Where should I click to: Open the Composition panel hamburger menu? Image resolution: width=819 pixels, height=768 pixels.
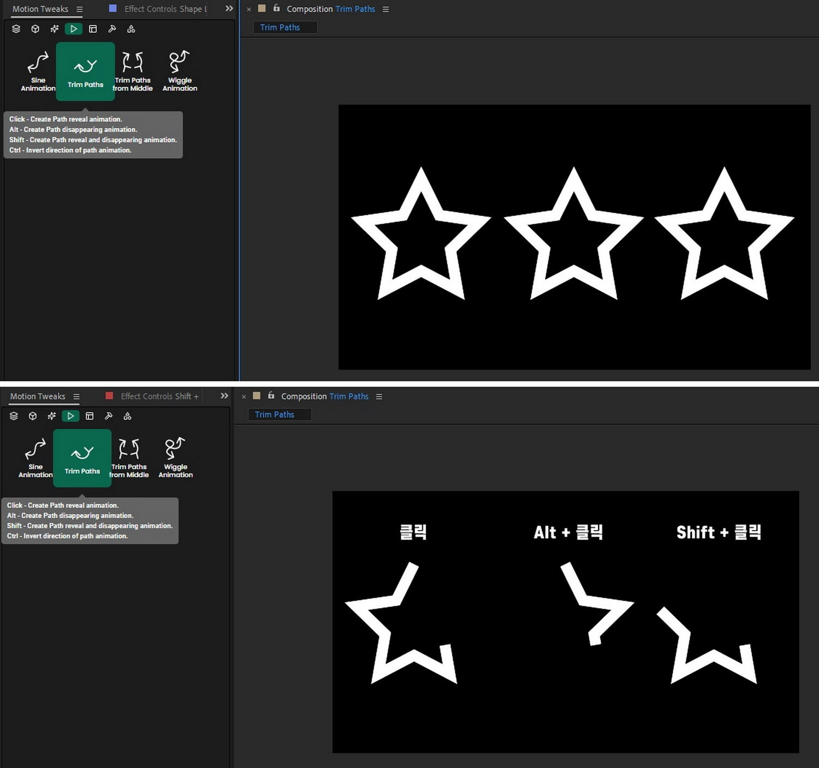click(x=385, y=9)
